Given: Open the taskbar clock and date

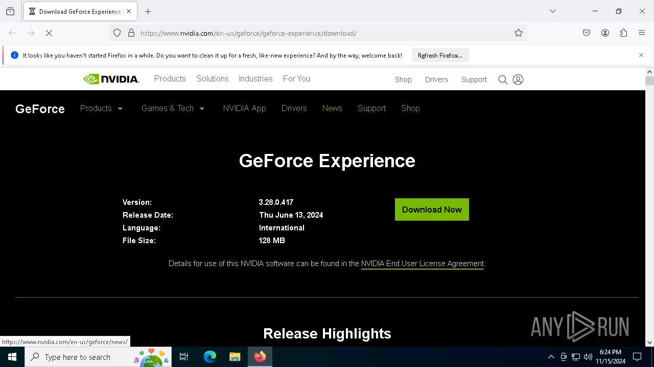Looking at the screenshot, I should tap(611, 357).
